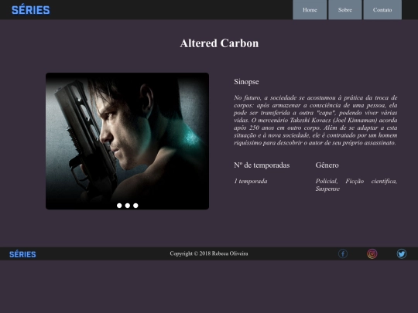Click the Altered Carbon poster image
The height and width of the screenshot is (313, 418).
tap(127, 141)
